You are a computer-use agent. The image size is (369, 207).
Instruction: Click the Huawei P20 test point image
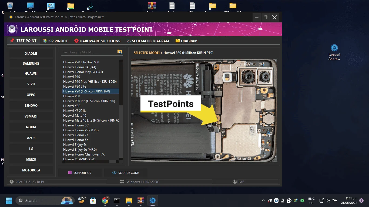[204, 111]
